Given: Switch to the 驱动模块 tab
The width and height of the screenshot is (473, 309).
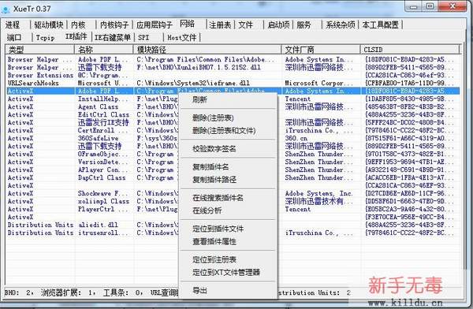Looking at the screenshot, I should [x=49, y=24].
